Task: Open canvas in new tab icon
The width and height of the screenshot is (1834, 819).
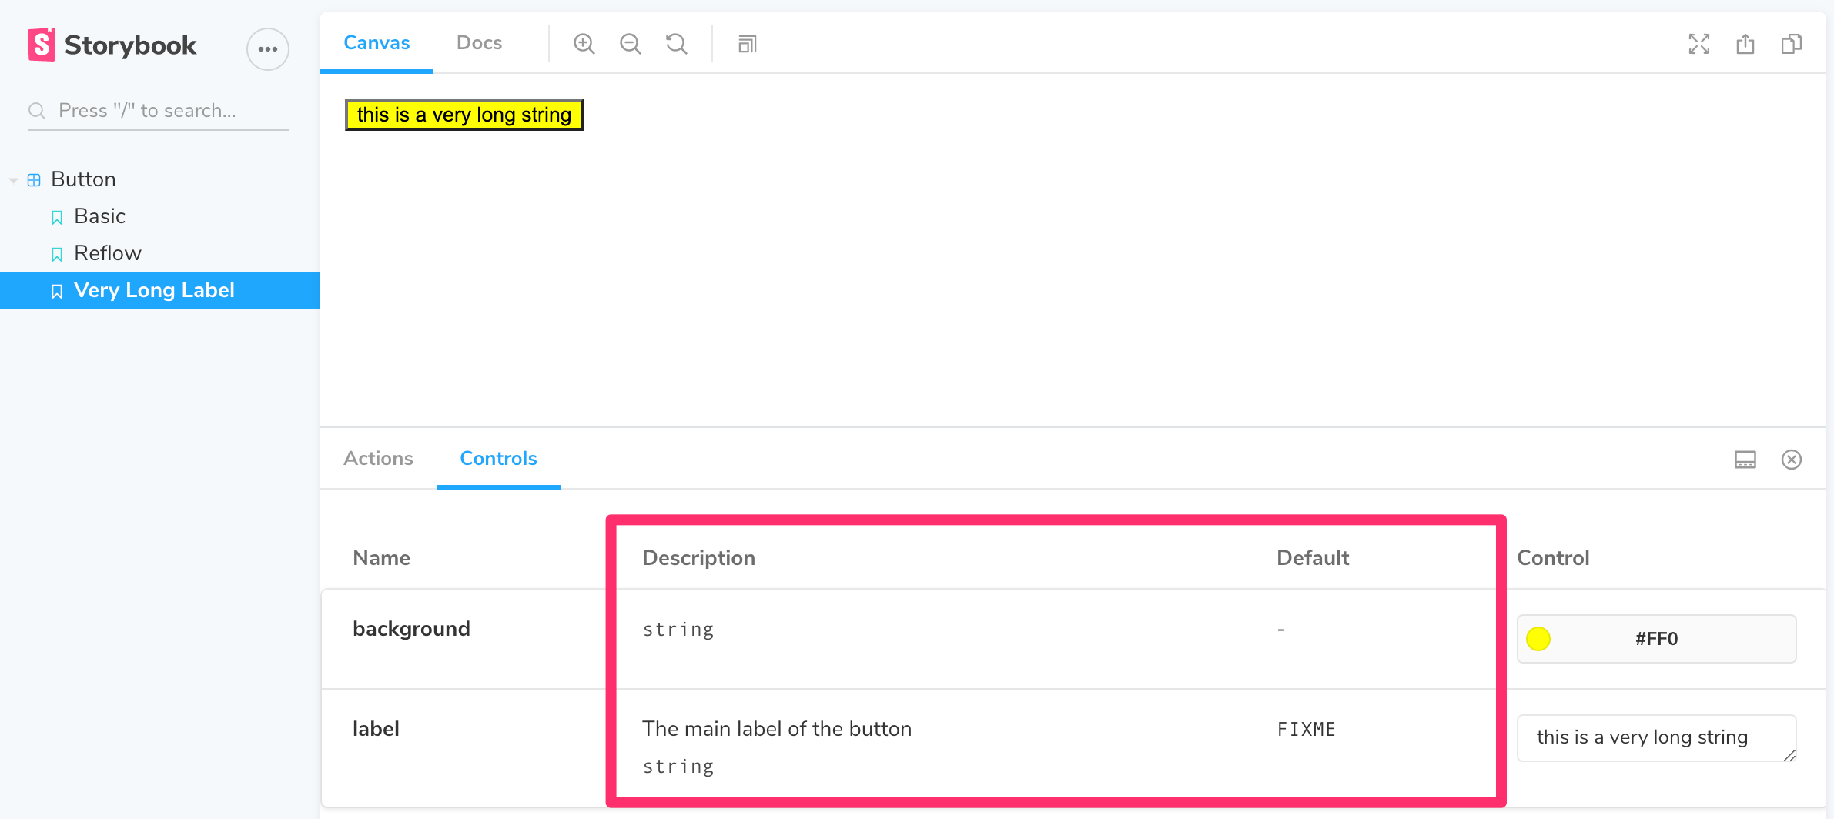Action: coord(1745,44)
